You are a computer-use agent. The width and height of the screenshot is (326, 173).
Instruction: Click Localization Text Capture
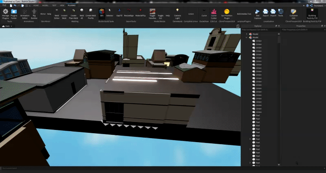258,14
